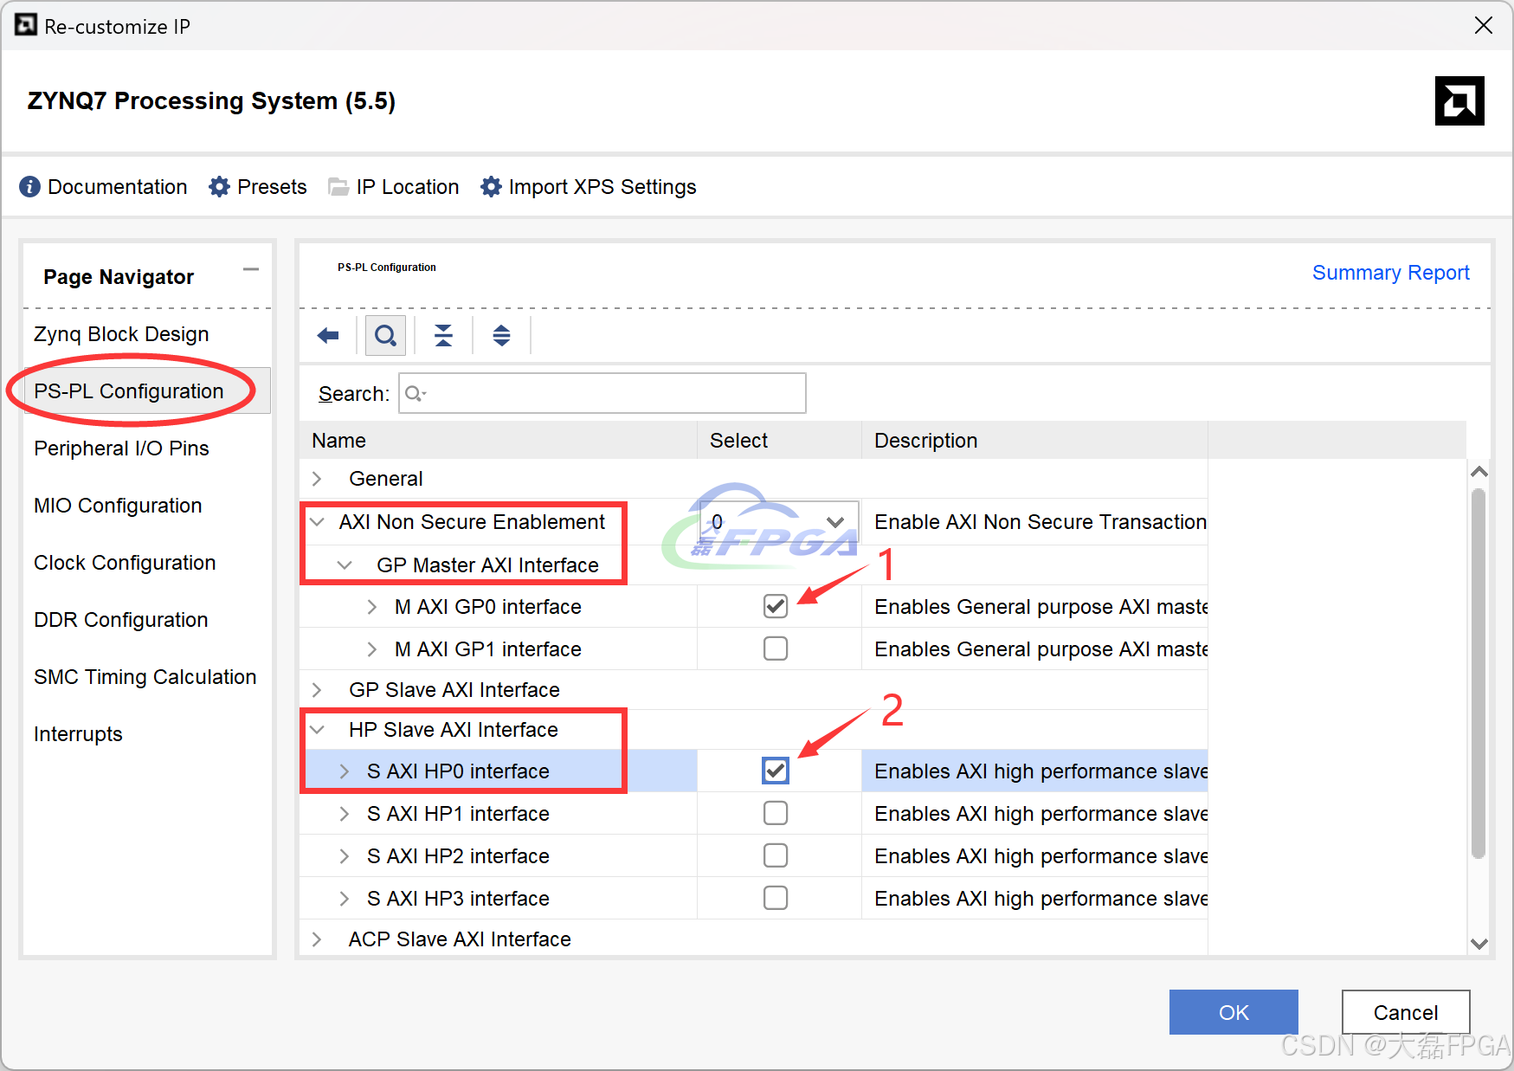The image size is (1514, 1071).
Task: Select S AXI HP1 interface label
Action: coord(458,814)
